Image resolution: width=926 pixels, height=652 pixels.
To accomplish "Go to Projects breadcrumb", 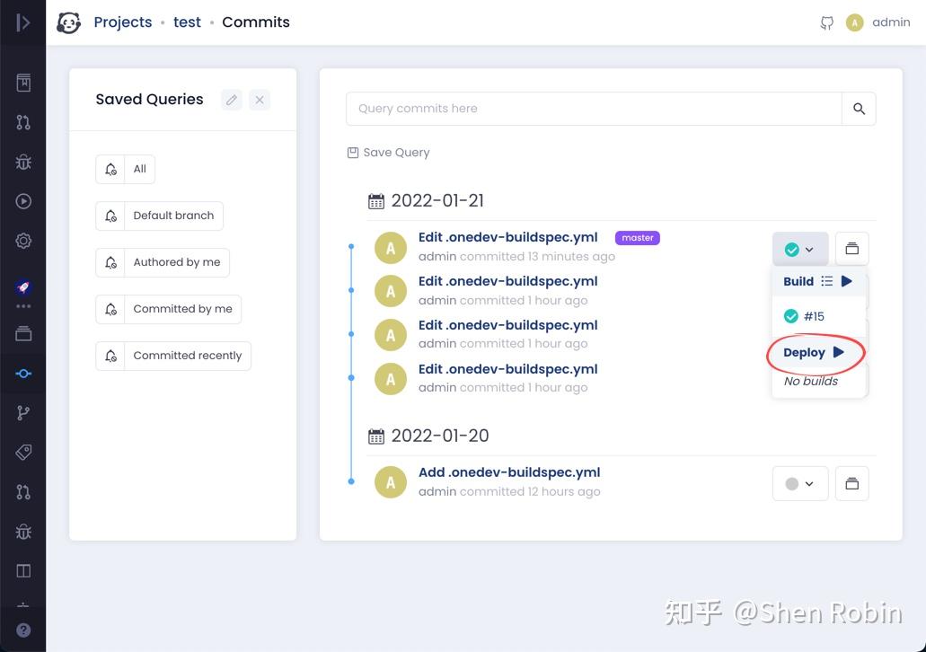I will click(x=123, y=22).
